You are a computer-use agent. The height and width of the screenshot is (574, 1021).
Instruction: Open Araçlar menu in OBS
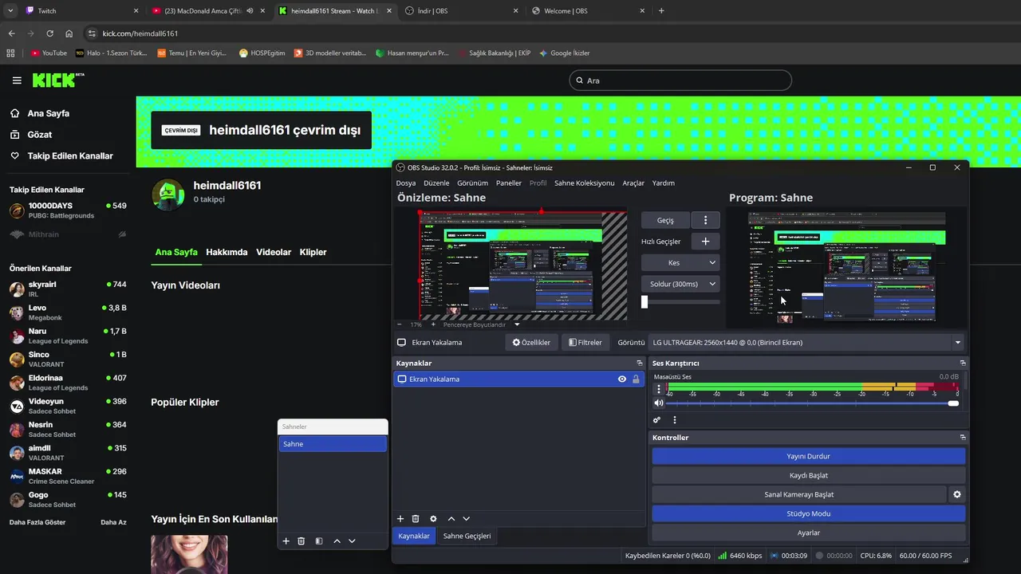(633, 183)
